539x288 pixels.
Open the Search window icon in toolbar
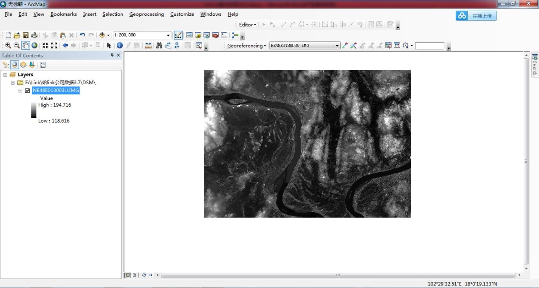coord(206,35)
